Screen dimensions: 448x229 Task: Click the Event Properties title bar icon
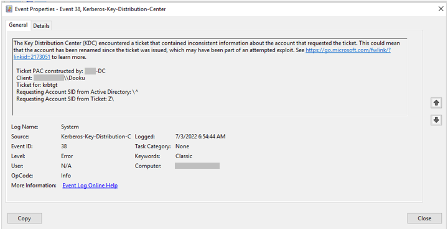point(9,9)
